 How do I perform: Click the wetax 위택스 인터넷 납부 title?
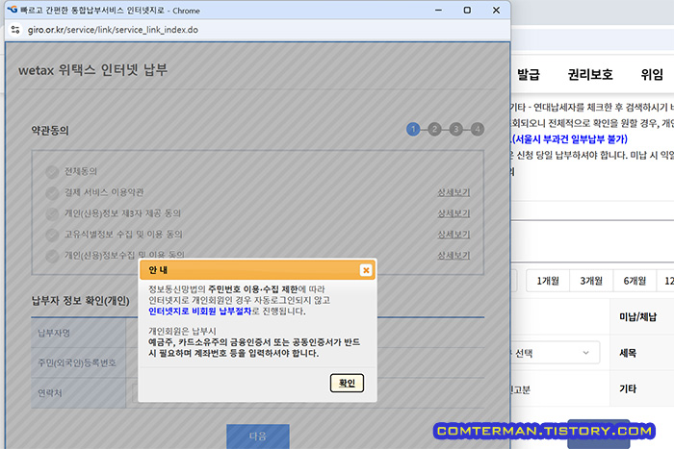92,70
